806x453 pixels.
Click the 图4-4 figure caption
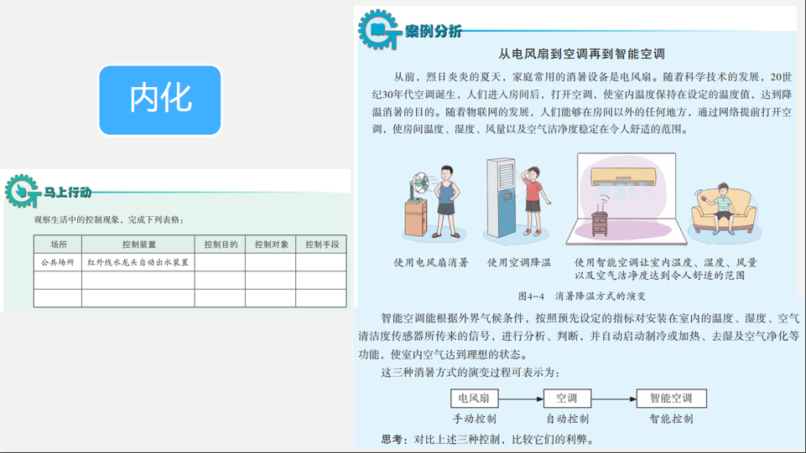tap(581, 296)
